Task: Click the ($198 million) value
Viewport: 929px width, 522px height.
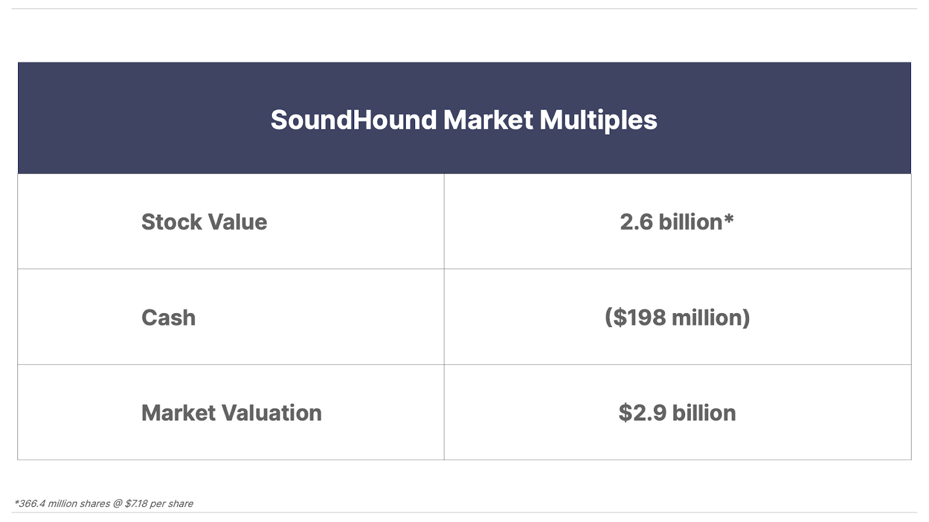Action: 677,318
